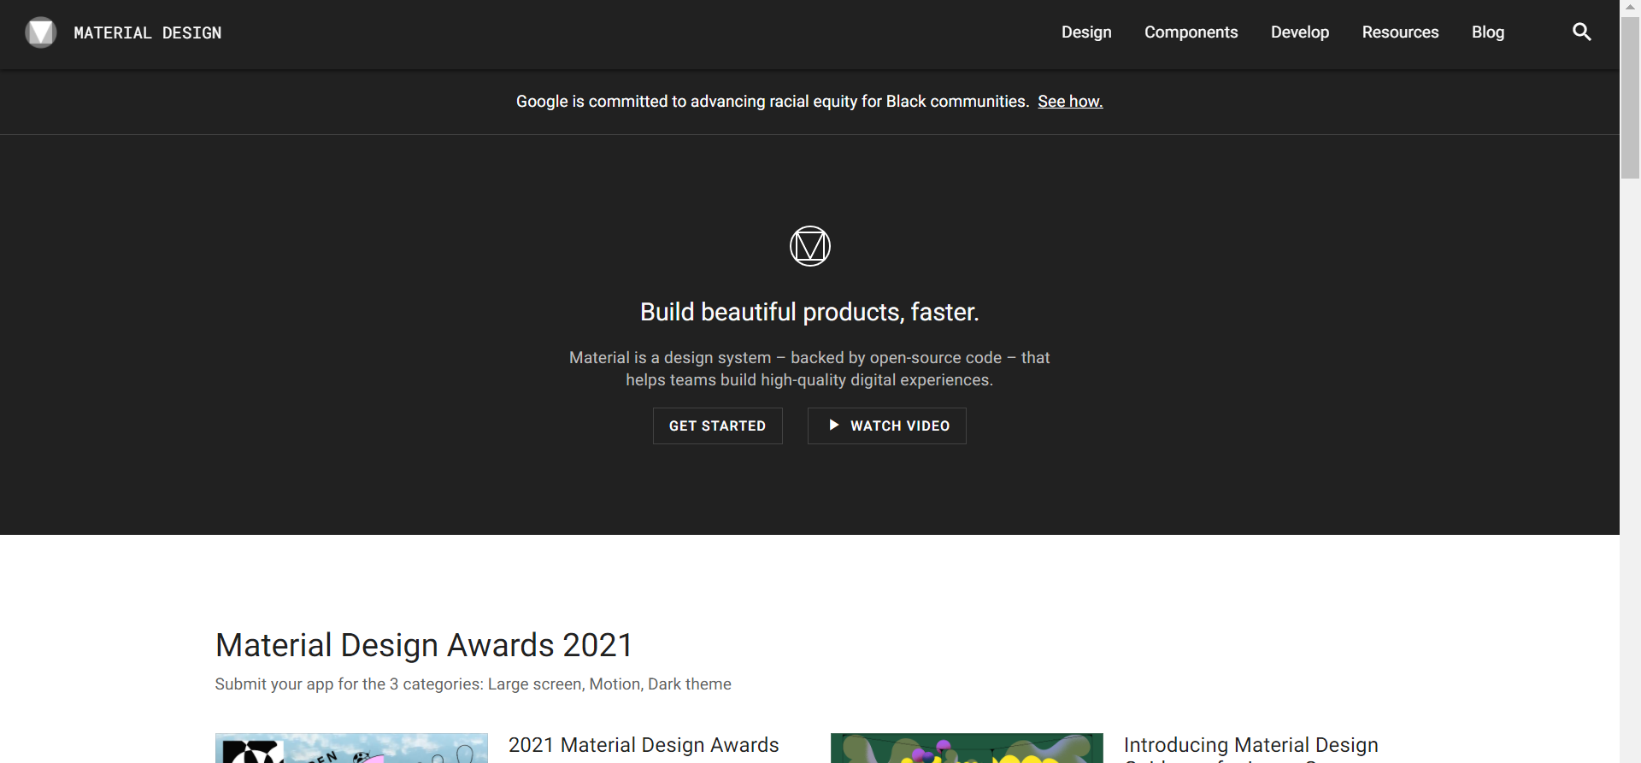Click the racial equity announcement text
The image size is (1641, 763).
tap(772, 101)
